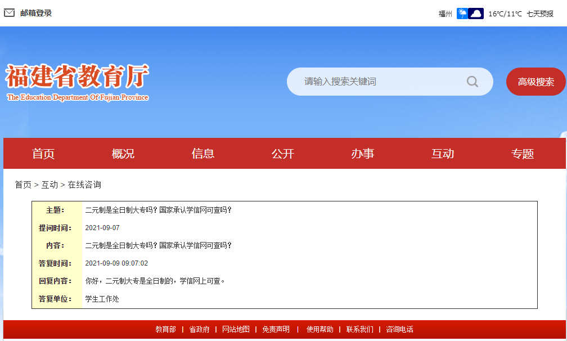Click 在线咨询 in breadcrumb
Viewport: 567px width, 341px height.
pos(84,185)
